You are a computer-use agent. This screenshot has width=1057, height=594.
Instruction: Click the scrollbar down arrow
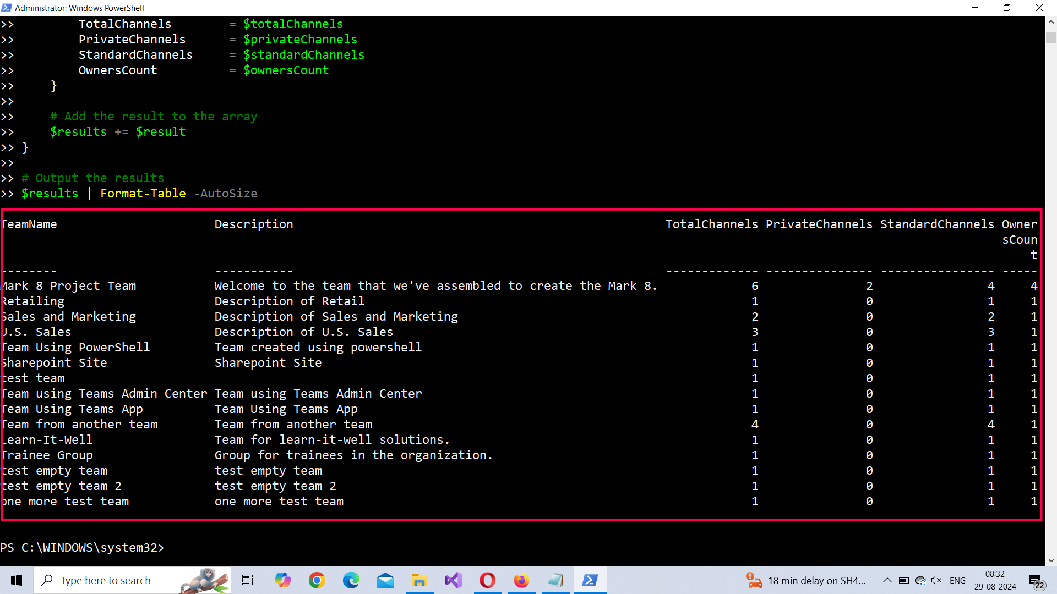(x=1051, y=560)
